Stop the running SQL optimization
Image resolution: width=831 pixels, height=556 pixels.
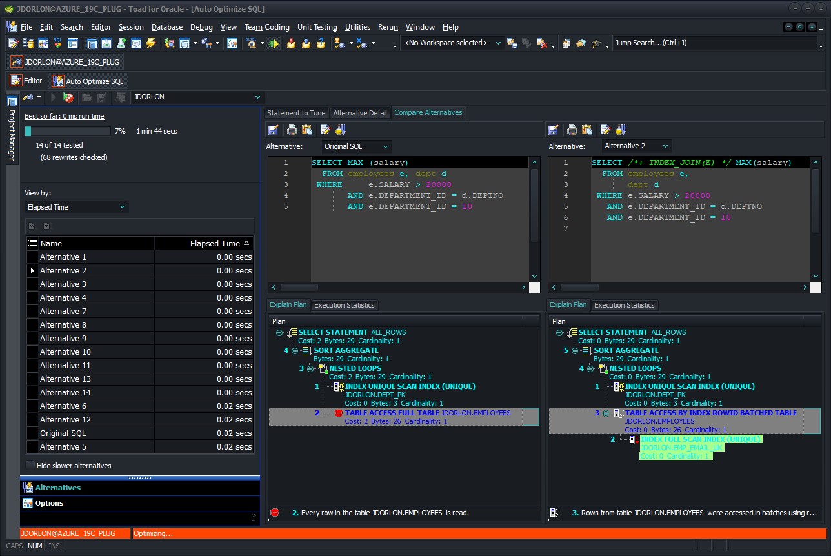[68, 97]
